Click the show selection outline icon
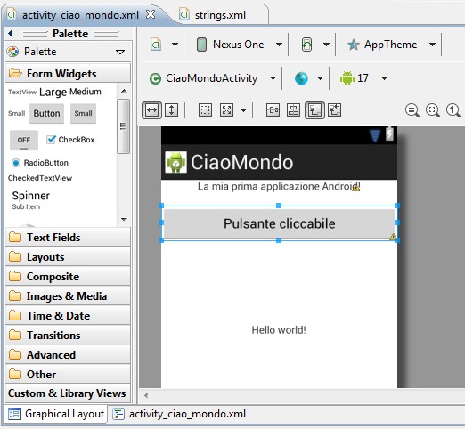Screen dimensions: 465x429 click(205, 110)
